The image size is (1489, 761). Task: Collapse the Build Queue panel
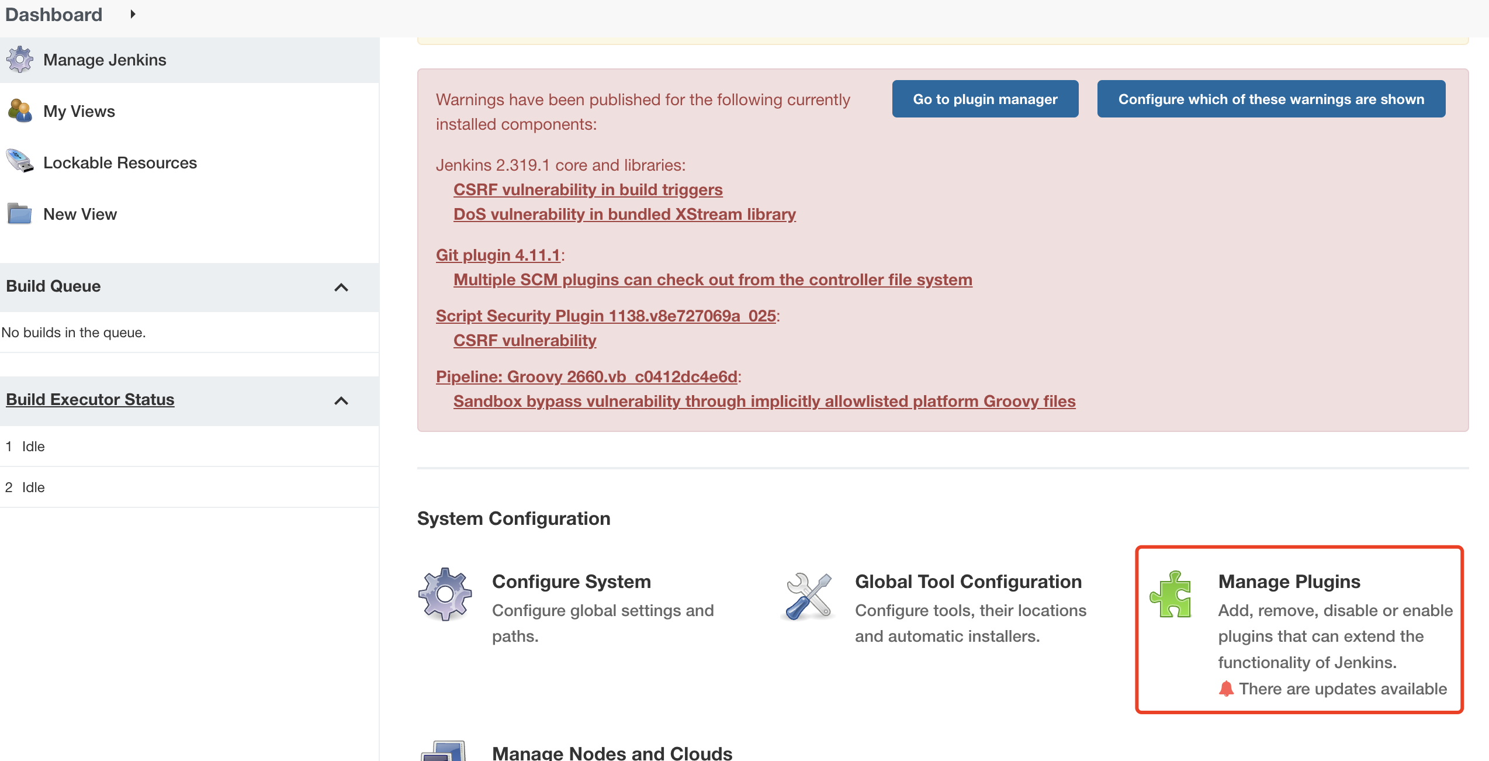click(341, 287)
